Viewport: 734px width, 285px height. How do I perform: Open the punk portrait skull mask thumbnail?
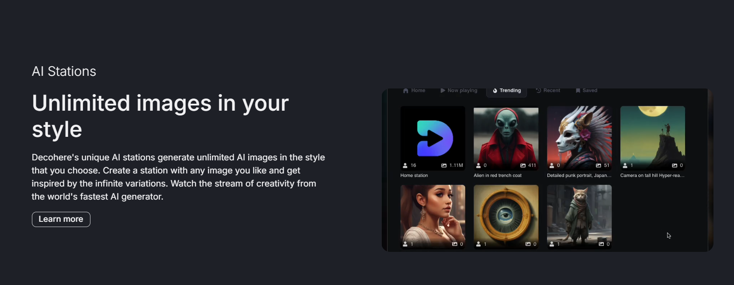click(x=579, y=136)
